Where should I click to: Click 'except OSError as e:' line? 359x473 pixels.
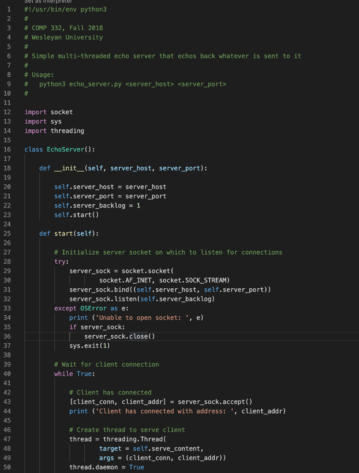92,308
